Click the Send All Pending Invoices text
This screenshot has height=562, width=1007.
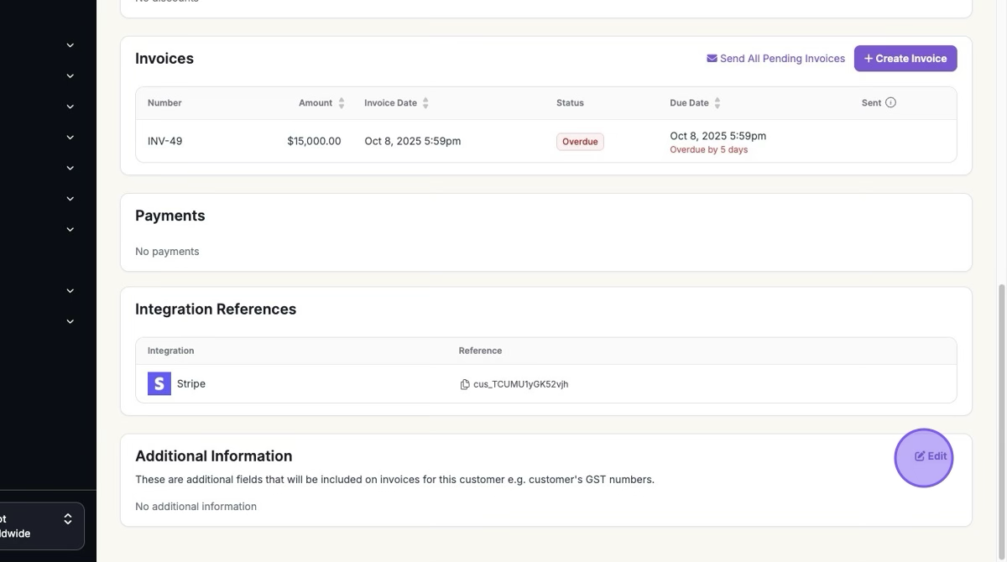[782, 59]
